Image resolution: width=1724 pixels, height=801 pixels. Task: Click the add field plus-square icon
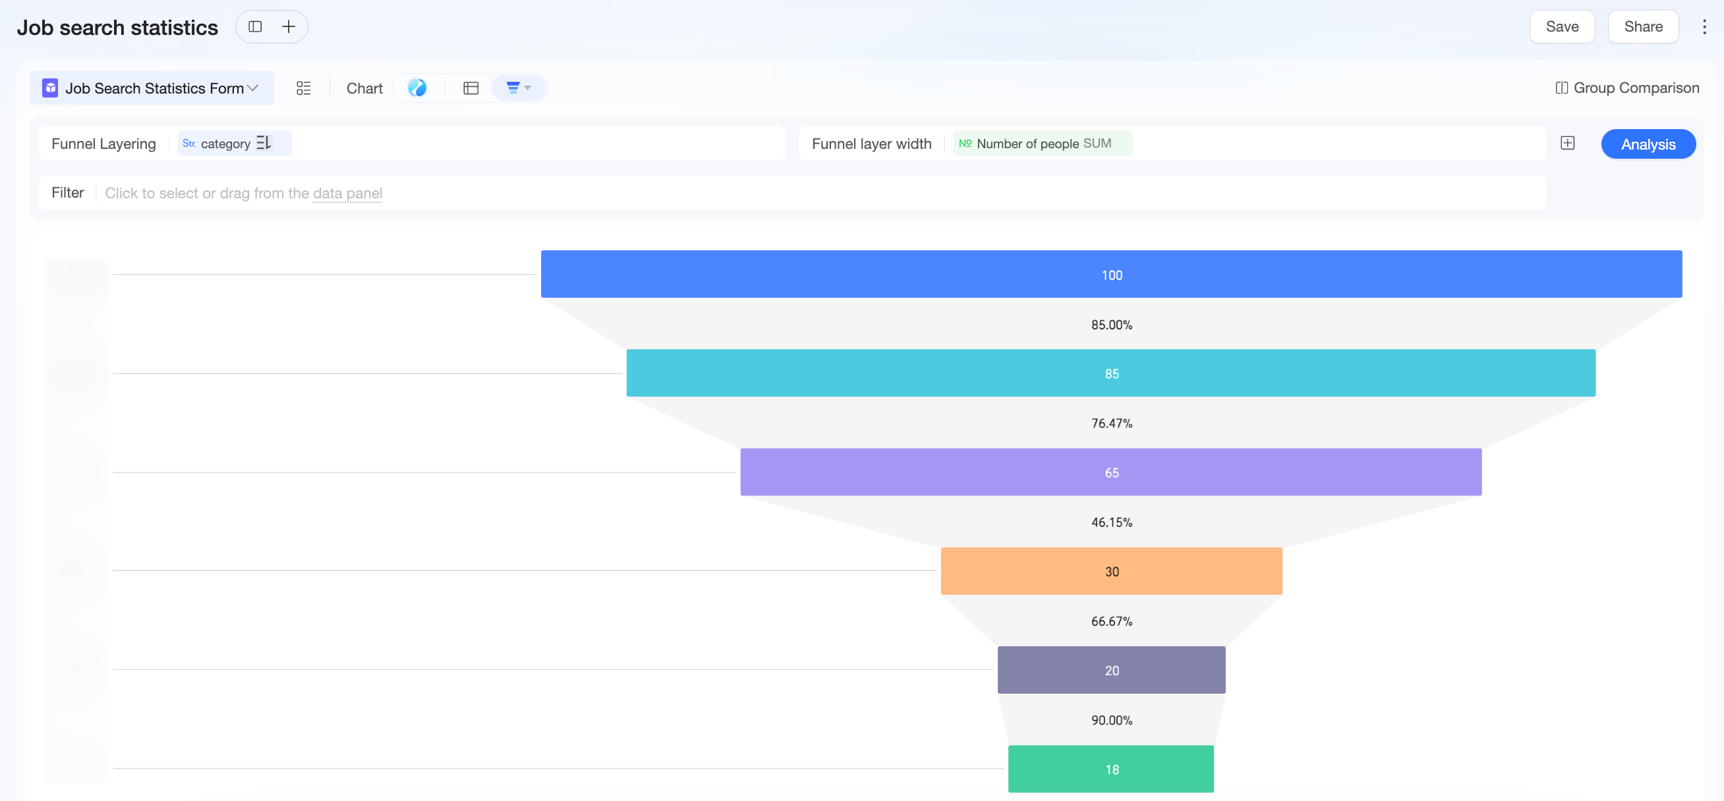coord(1567,143)
